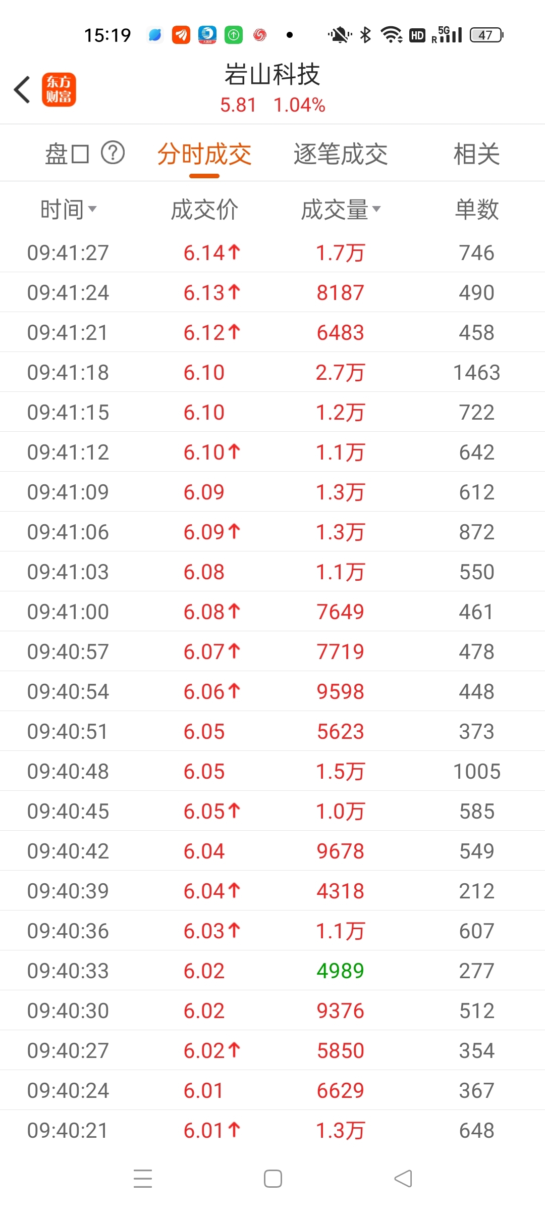
Task: Switch to the 逐笔成交 tab
Action: pos(341,154)
